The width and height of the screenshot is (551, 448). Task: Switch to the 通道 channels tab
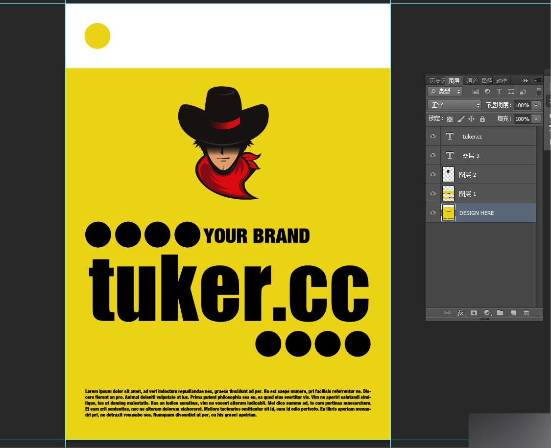point(472,81)
